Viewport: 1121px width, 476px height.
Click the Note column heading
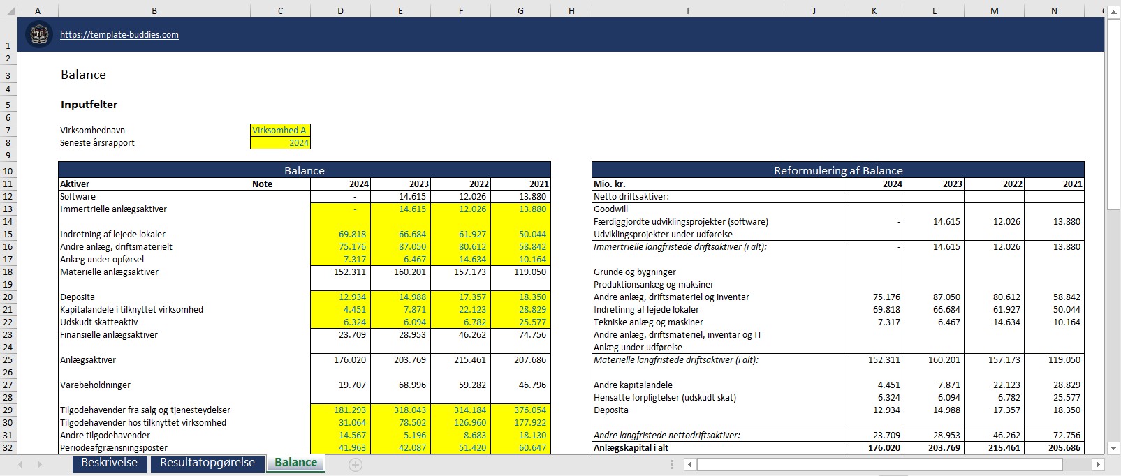pyautogui.click(x=262, y=184)
